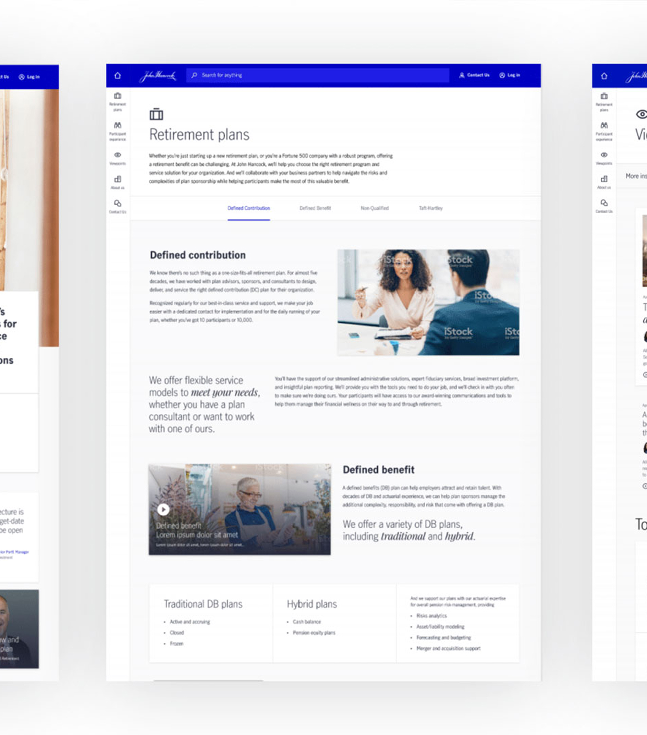Click Log in in the center page header
This screenshot has width=647, height=735.
click(x=510, y=75)
